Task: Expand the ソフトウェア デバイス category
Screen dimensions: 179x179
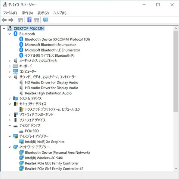Action: 10,120
